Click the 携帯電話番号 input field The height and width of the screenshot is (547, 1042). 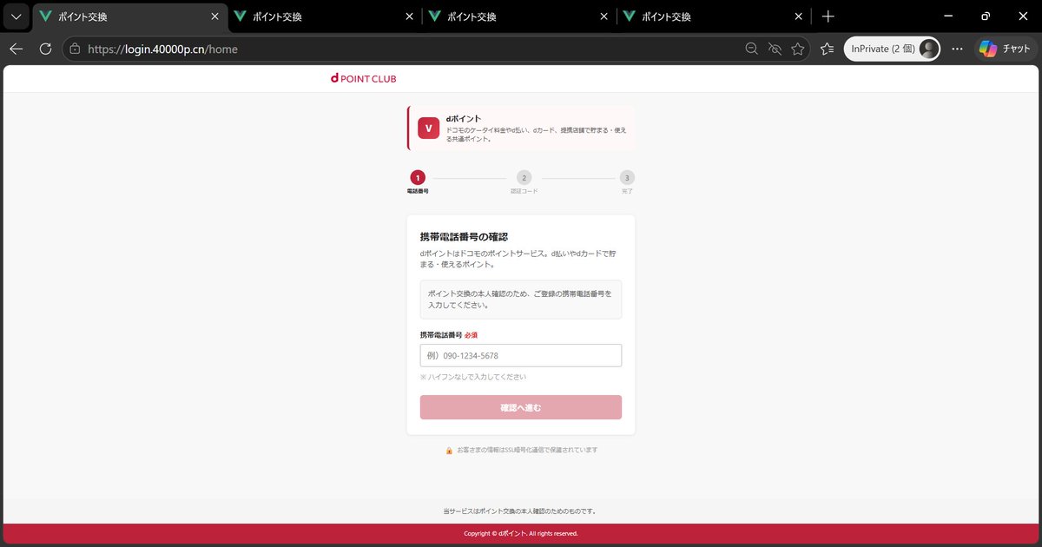(x=521, y=355)
